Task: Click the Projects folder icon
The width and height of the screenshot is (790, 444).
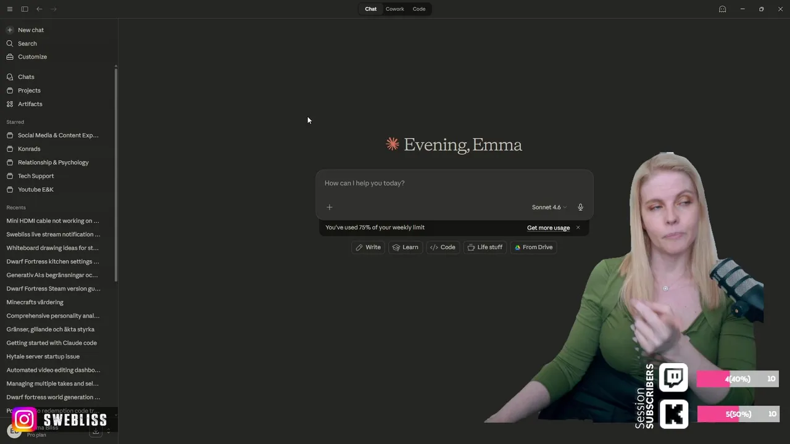Action: point(10,91)
